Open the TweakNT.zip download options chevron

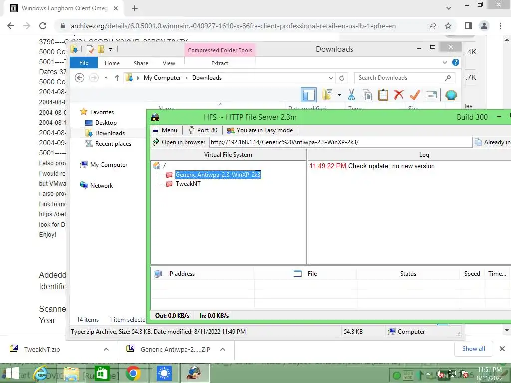pyautogui.click(x=106, y=349)
